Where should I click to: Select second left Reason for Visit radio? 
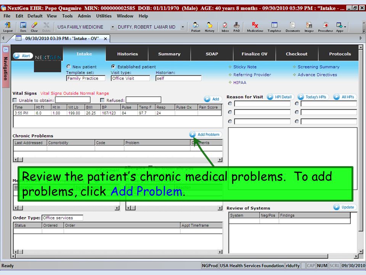coord(230,112)
